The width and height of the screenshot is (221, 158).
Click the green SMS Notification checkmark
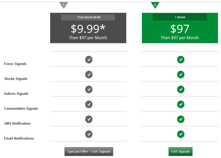click(181, 119)
